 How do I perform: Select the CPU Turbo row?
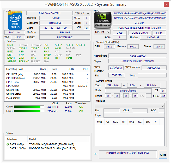coord(47,82)
